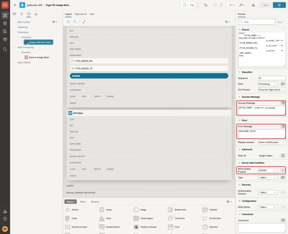The width and height of the screenshot is (288, 234).
Task: Switch to Dynamic Actions lightning tab
Action: 22,14
